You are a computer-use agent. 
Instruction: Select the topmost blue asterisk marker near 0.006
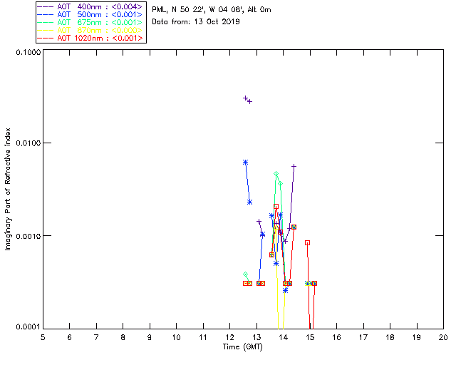245,163
